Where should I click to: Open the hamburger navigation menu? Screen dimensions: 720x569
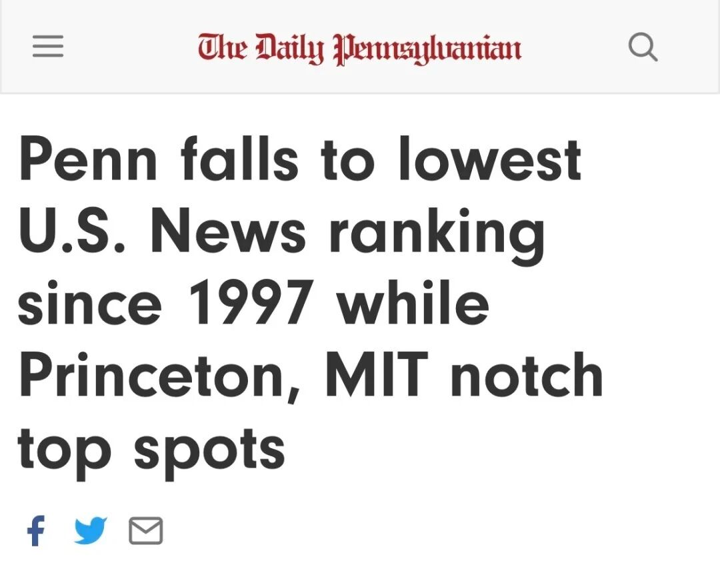coord(48,47)
